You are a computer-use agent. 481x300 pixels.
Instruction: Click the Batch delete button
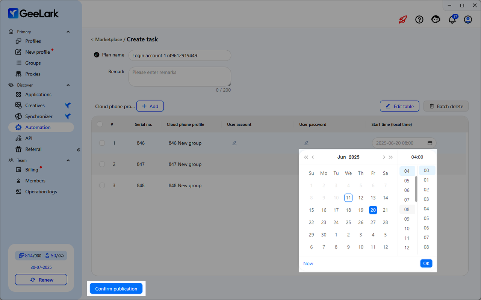[x=446, y=106]
